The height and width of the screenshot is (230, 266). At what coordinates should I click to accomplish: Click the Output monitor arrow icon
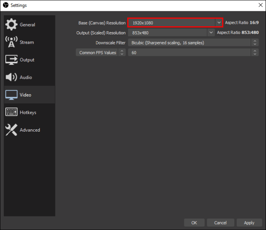pyautogui.click(x=11, y=60)
